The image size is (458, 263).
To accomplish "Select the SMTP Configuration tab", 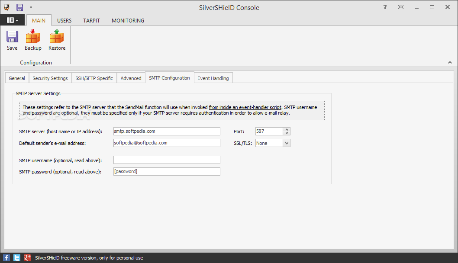I will [x=169, y=77].
